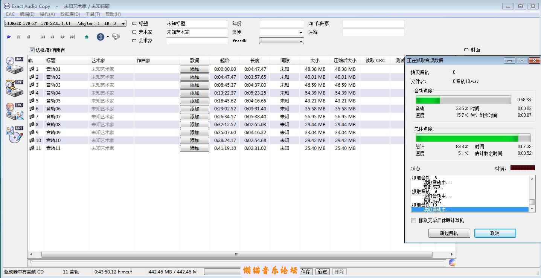Click 取消 to cancel extraction
Screen dimensions: 541x278
495,233
